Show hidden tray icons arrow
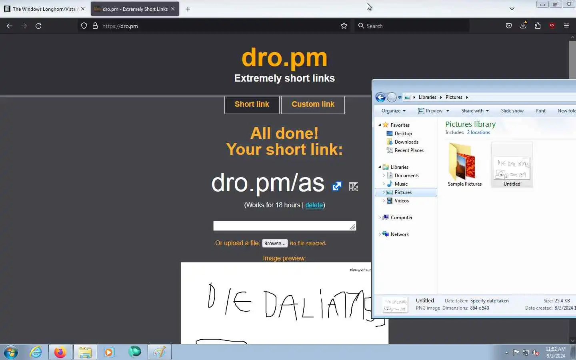This screenshot has width=576, height=360. [x=506, y=352]
